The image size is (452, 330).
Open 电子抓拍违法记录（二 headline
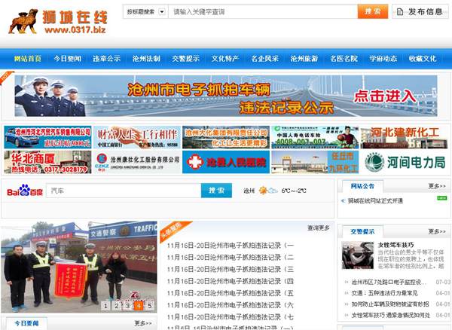(x=231, y=258)
